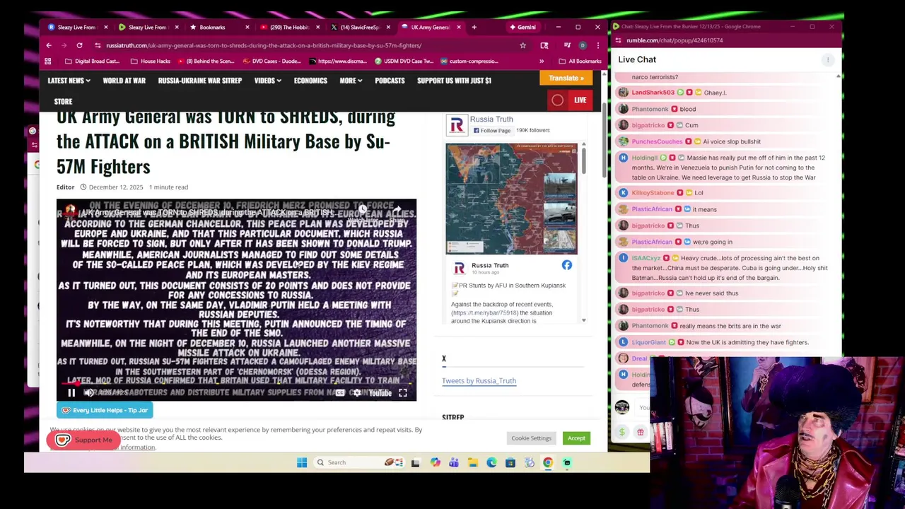
Task: Open video settings gear
Action: (x=357, y=392)
